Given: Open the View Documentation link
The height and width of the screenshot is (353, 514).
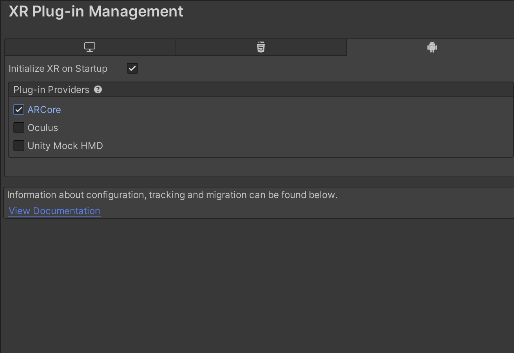Looking at the screenshot, I should click(54, 211).
